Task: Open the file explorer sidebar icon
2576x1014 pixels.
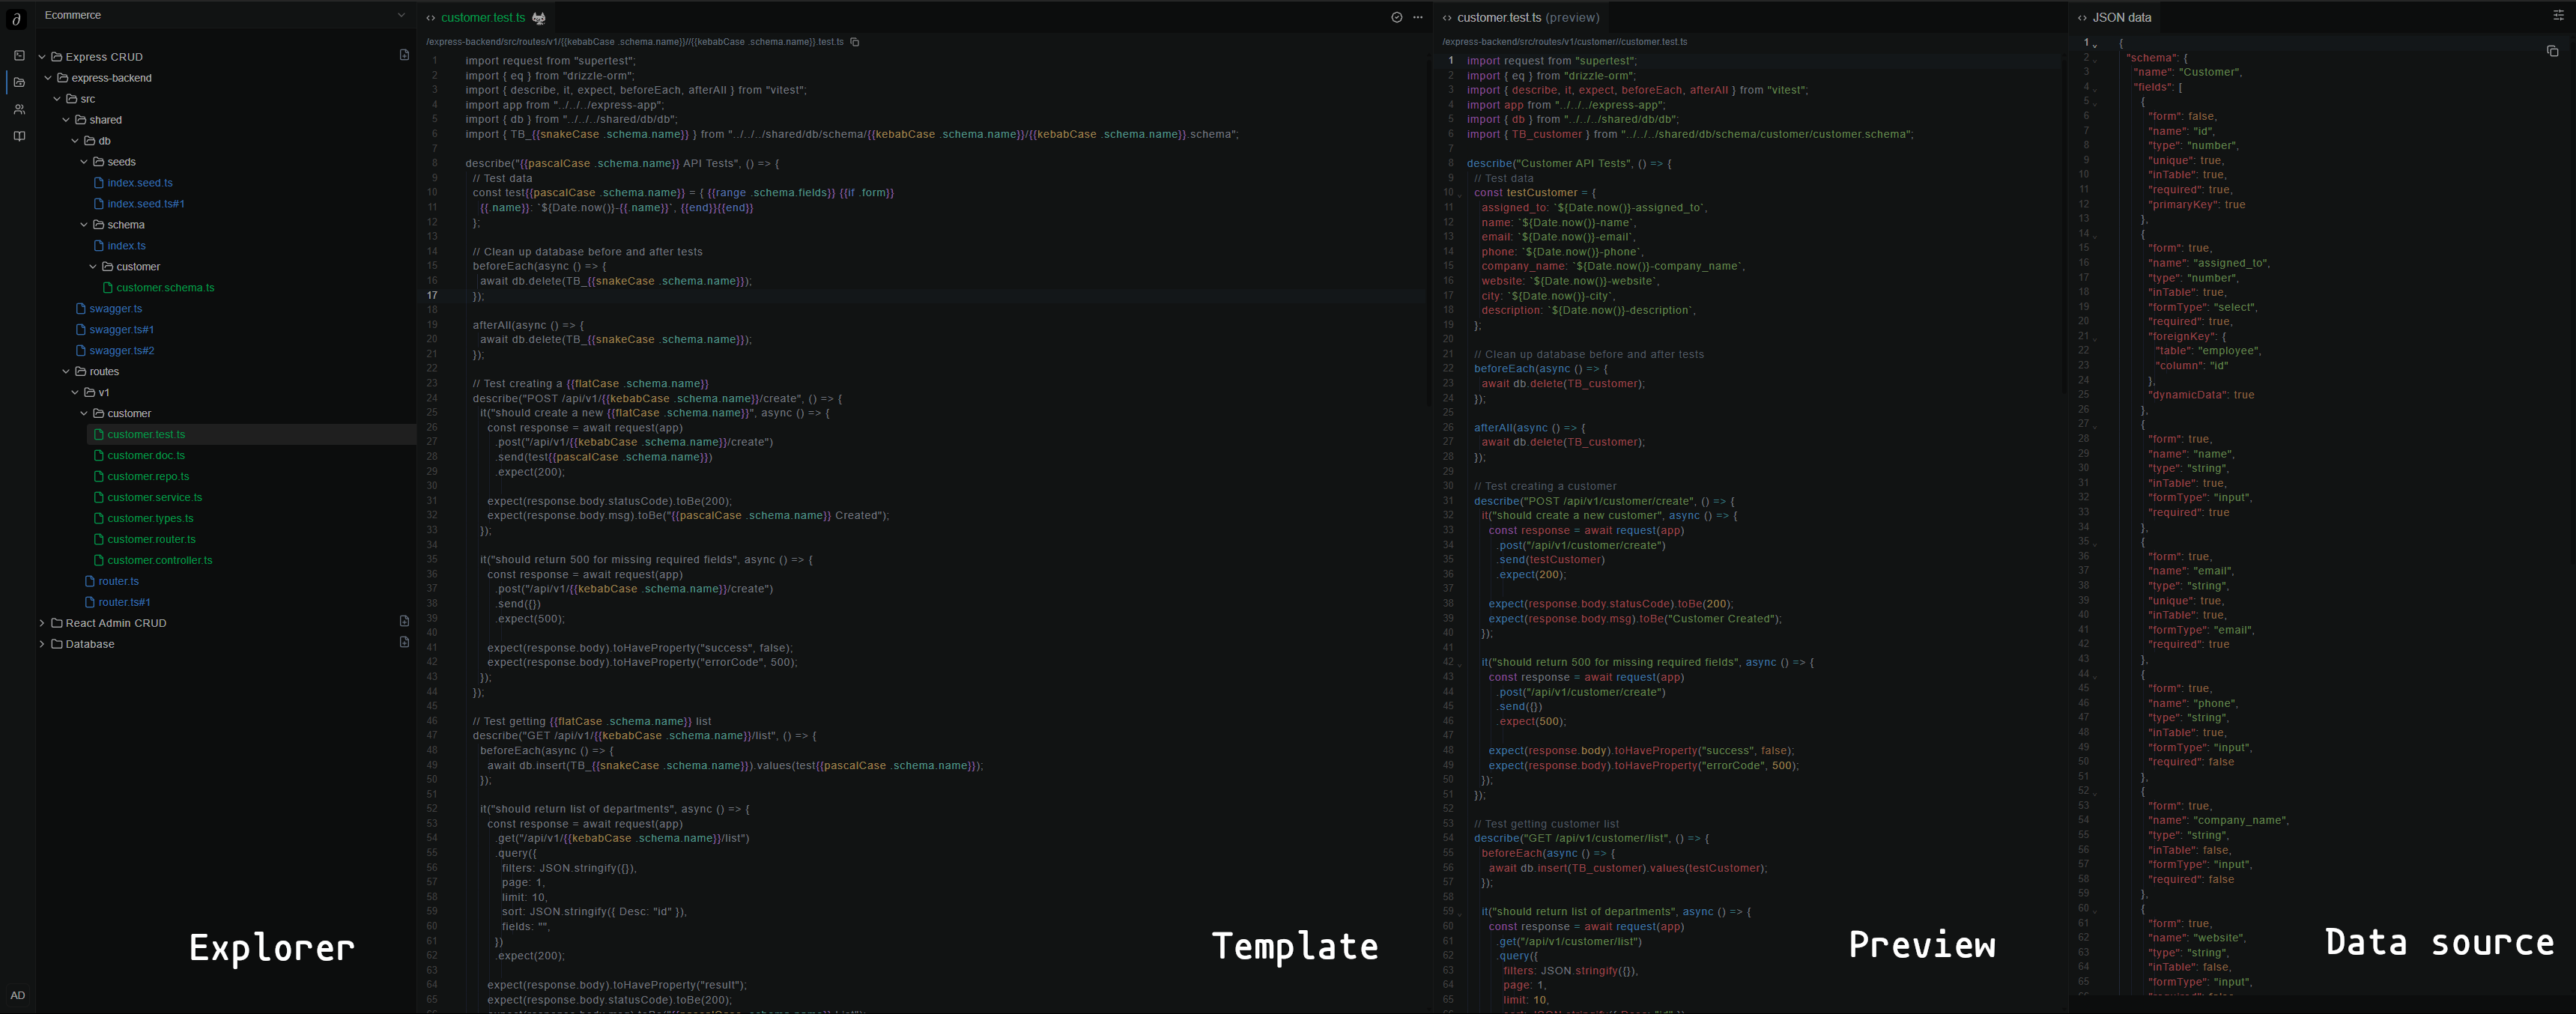Action: [x=18, y=83]
